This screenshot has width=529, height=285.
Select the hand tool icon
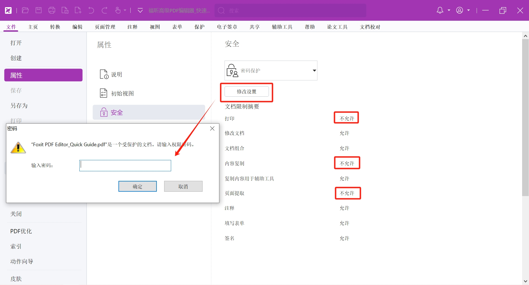(x=118, y=10)
